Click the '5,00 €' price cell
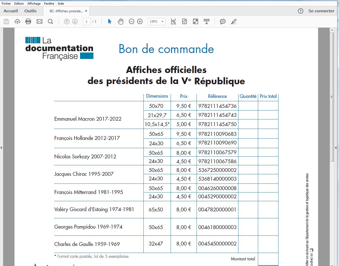Viewport: 339px width, 266px height. coord(184,124)
